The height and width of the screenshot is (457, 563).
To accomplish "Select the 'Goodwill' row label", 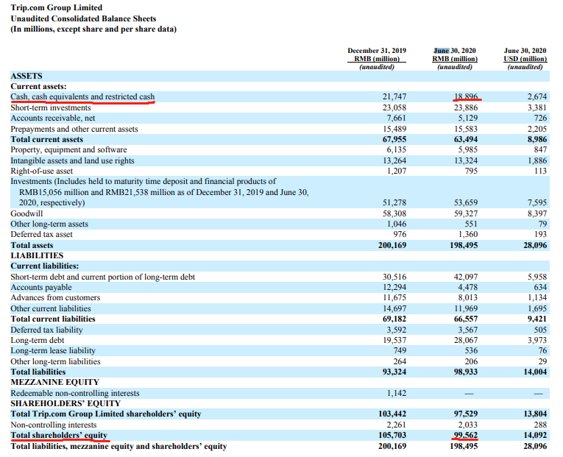I will (26, 213).
